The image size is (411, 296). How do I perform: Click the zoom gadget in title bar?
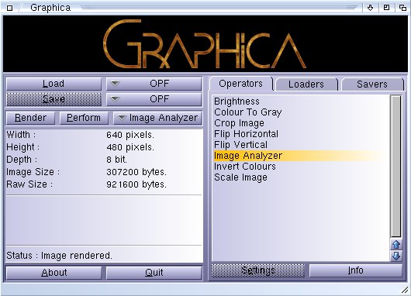click(x=386, y=8)
